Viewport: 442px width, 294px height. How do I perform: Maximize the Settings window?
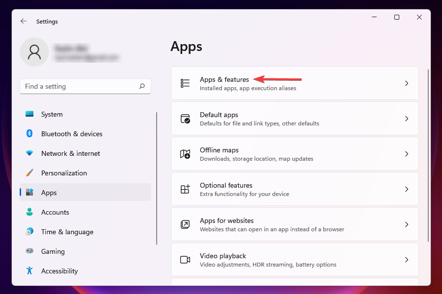pyautogui.click(x=397, y=17)
